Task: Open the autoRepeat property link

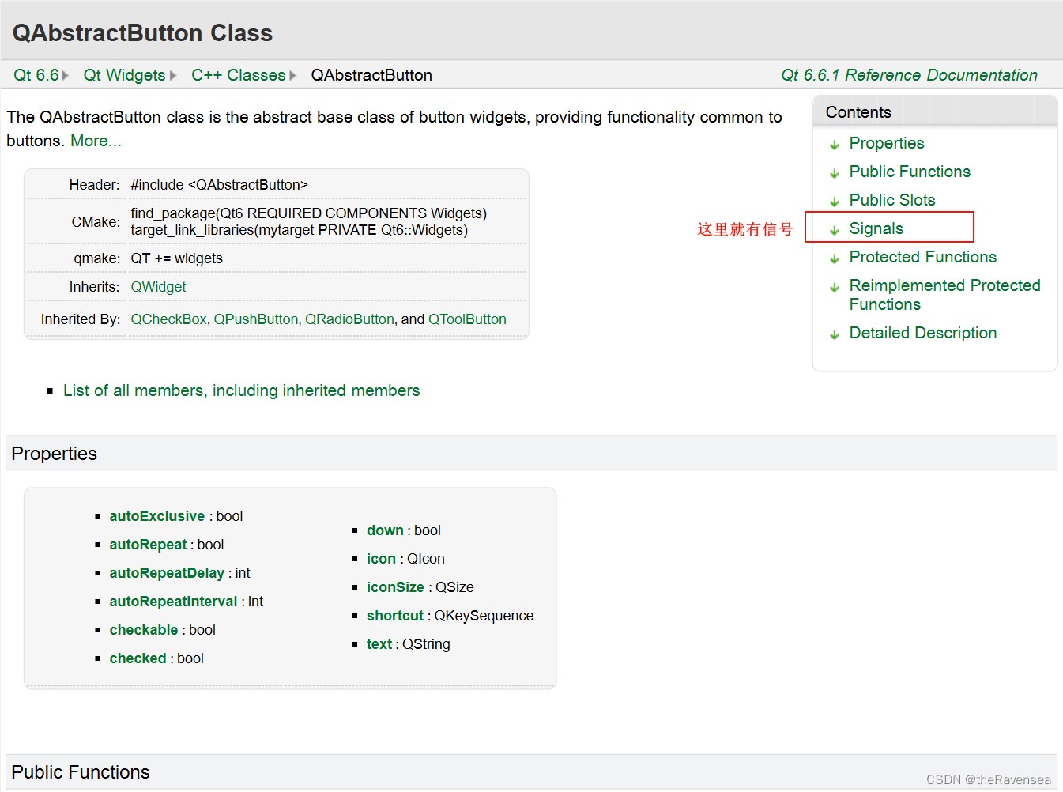Action: [148, 545]
